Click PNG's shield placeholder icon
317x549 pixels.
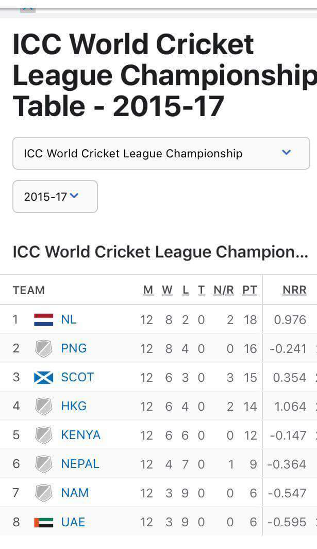tap(43, 349)
